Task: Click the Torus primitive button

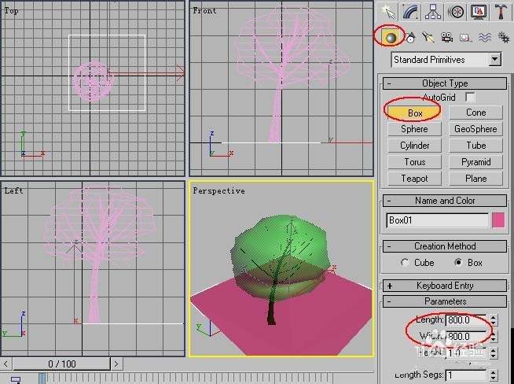Action: (x=415, y=162)
